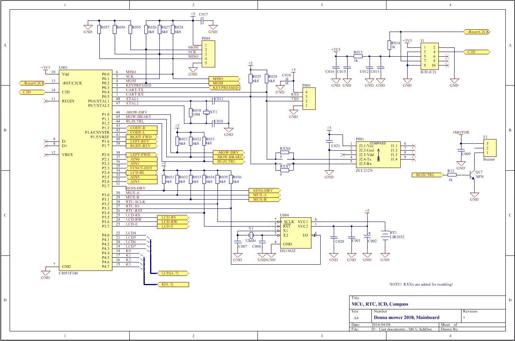Image resolution: width=515 pixels, height=341 pixels.
Task: Select the E1 Buzzer connector
Action: 489,148
